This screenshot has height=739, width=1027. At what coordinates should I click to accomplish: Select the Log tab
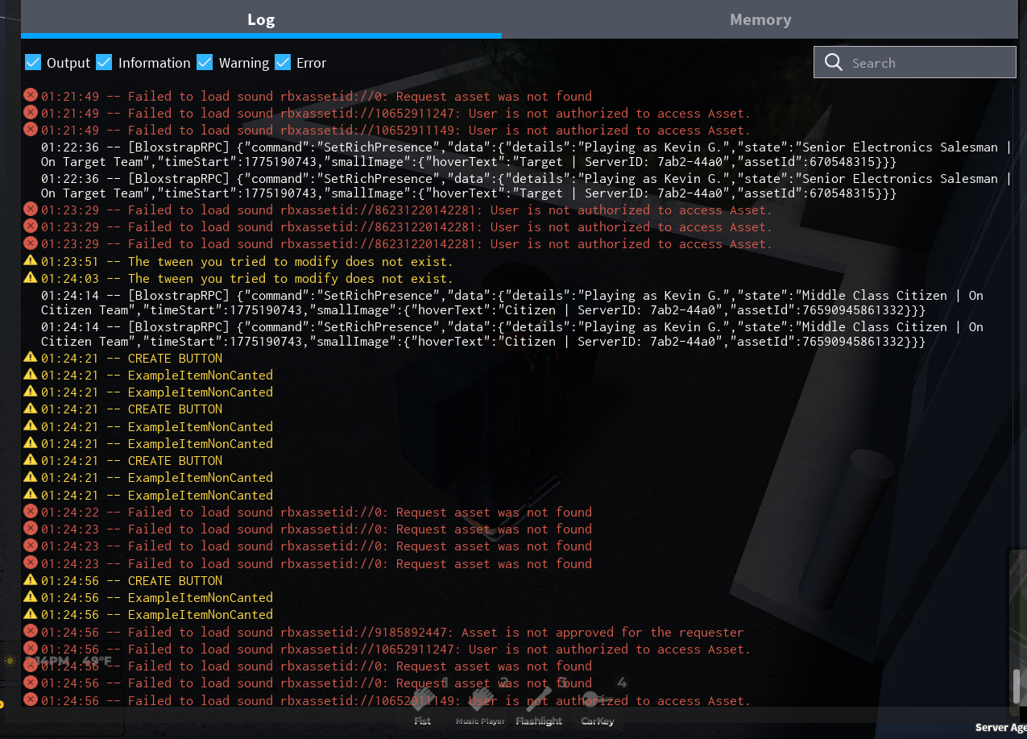(261, 19)
